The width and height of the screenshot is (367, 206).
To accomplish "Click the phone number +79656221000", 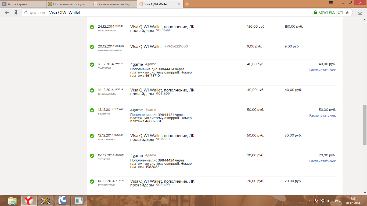I will pyautogui.click(x=176, y=46).
